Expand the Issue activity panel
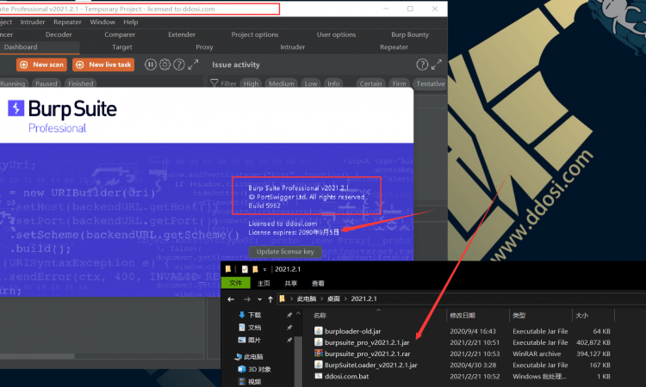This screenshot has width=646, height=387. click(437, 64)
